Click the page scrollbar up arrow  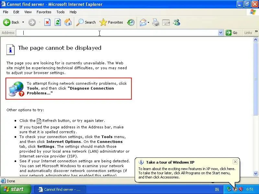(255, 39)
